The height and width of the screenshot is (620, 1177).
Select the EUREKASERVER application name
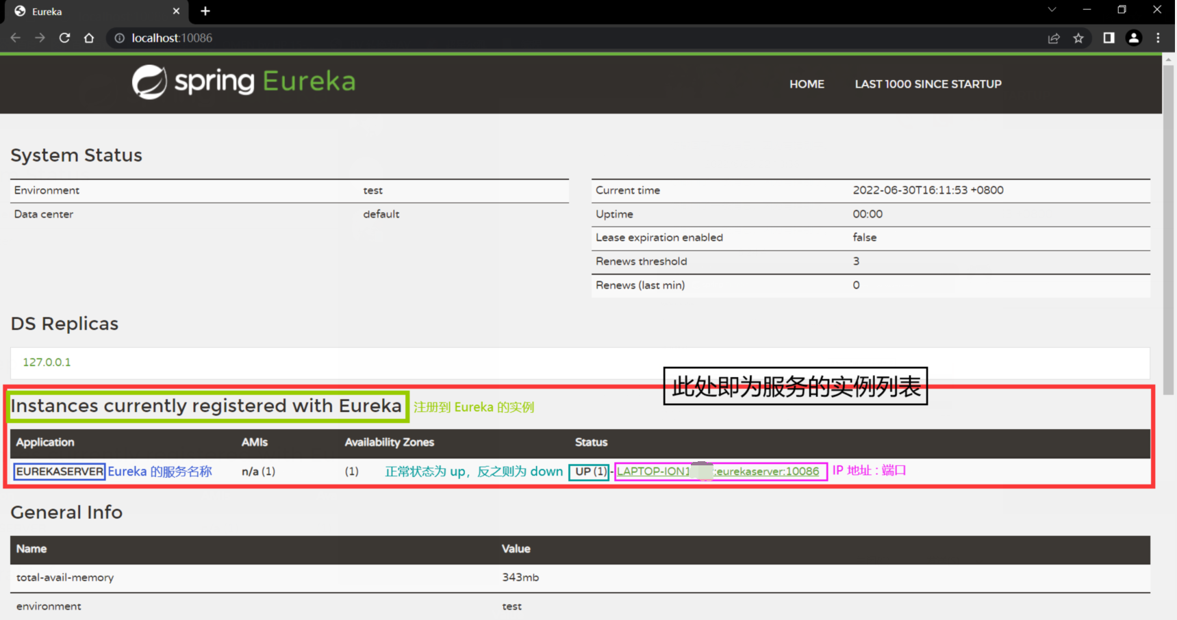coord(60,472)
